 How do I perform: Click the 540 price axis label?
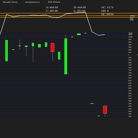130,96
